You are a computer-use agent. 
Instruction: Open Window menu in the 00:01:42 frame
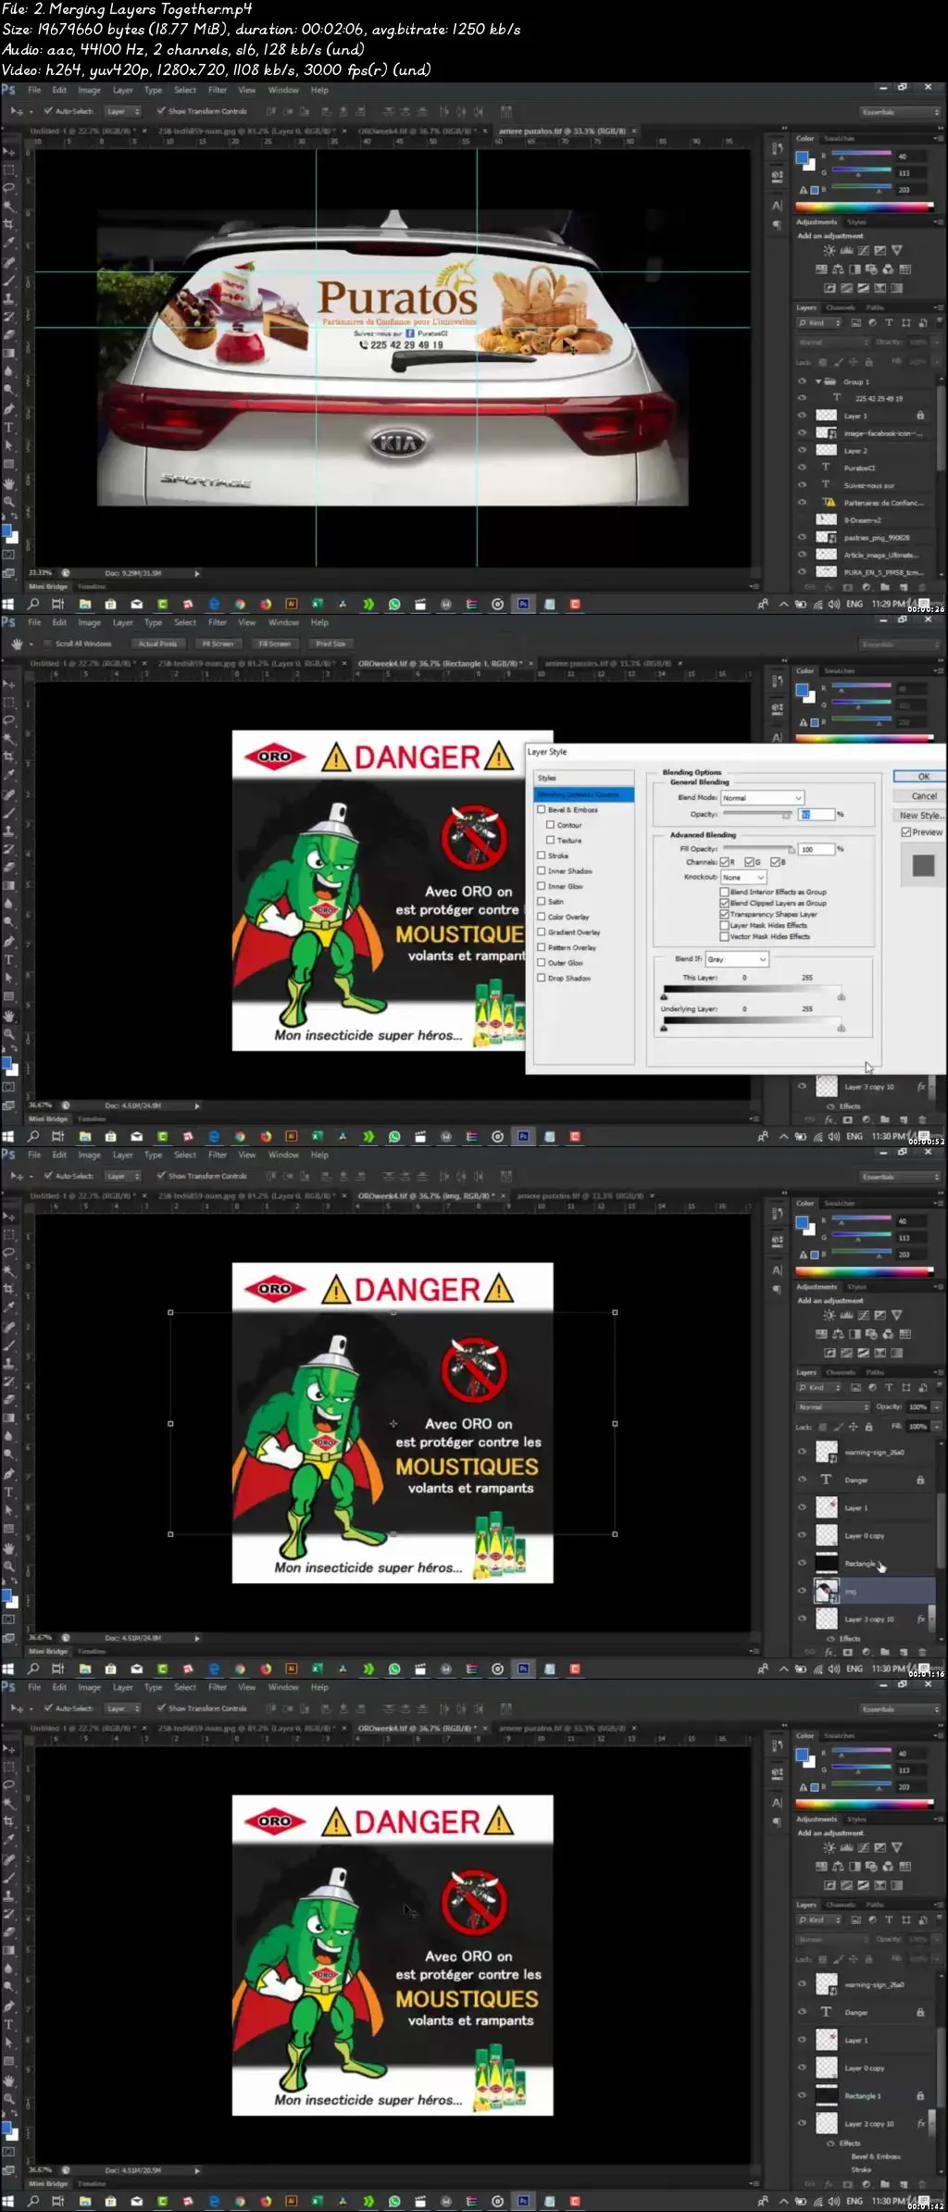pyautogui.click(x=283, y=1687)
